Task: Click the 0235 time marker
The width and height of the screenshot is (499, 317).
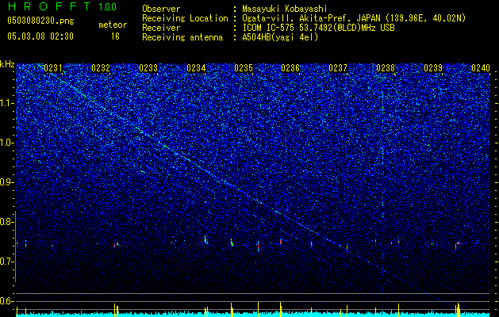Action: [x=244, y=68]
